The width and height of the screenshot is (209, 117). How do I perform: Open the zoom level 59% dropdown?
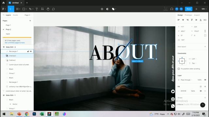coord(204,9)
